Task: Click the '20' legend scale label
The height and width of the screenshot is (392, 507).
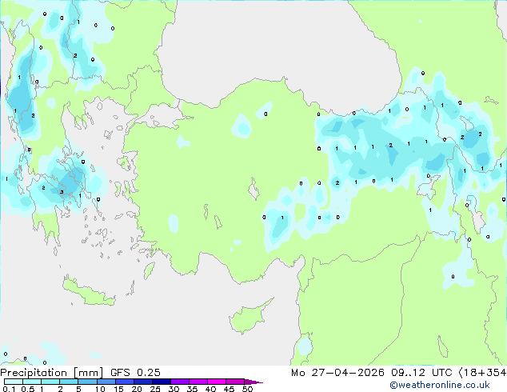Action: [x=137, y=389]
